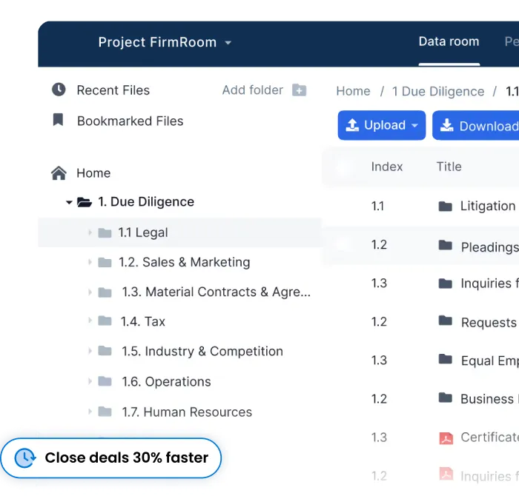
Task: Select the 1.1 Legal tree item
Action: click(x=143, y=232)
